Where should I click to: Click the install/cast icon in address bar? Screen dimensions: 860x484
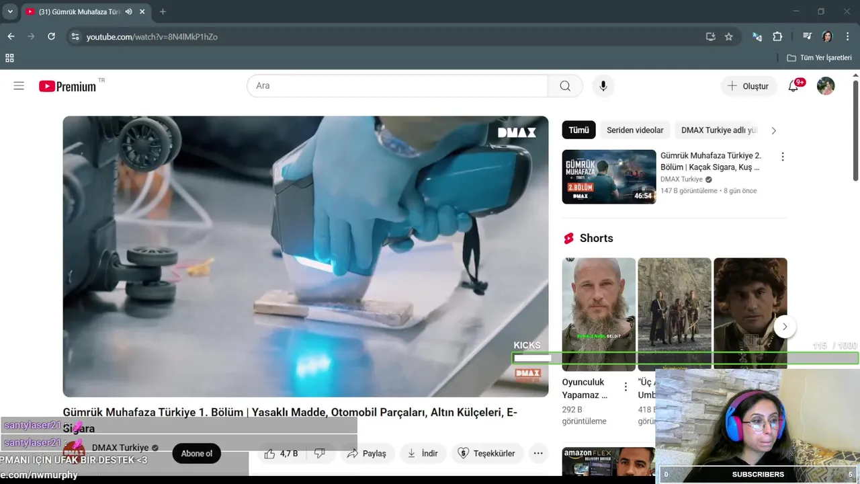(x=710, y=36)
